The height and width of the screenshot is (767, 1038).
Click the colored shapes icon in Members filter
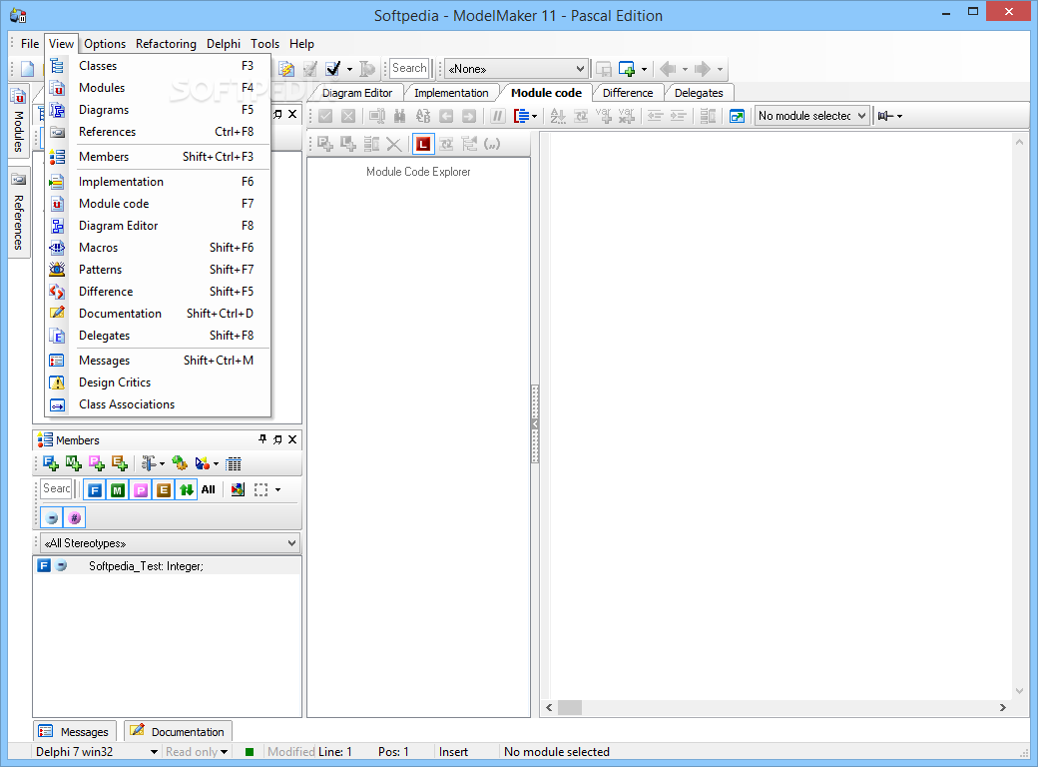(238, 490)
